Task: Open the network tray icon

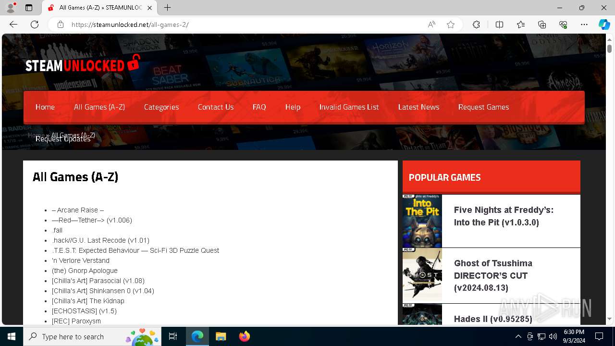Action: 541,336
